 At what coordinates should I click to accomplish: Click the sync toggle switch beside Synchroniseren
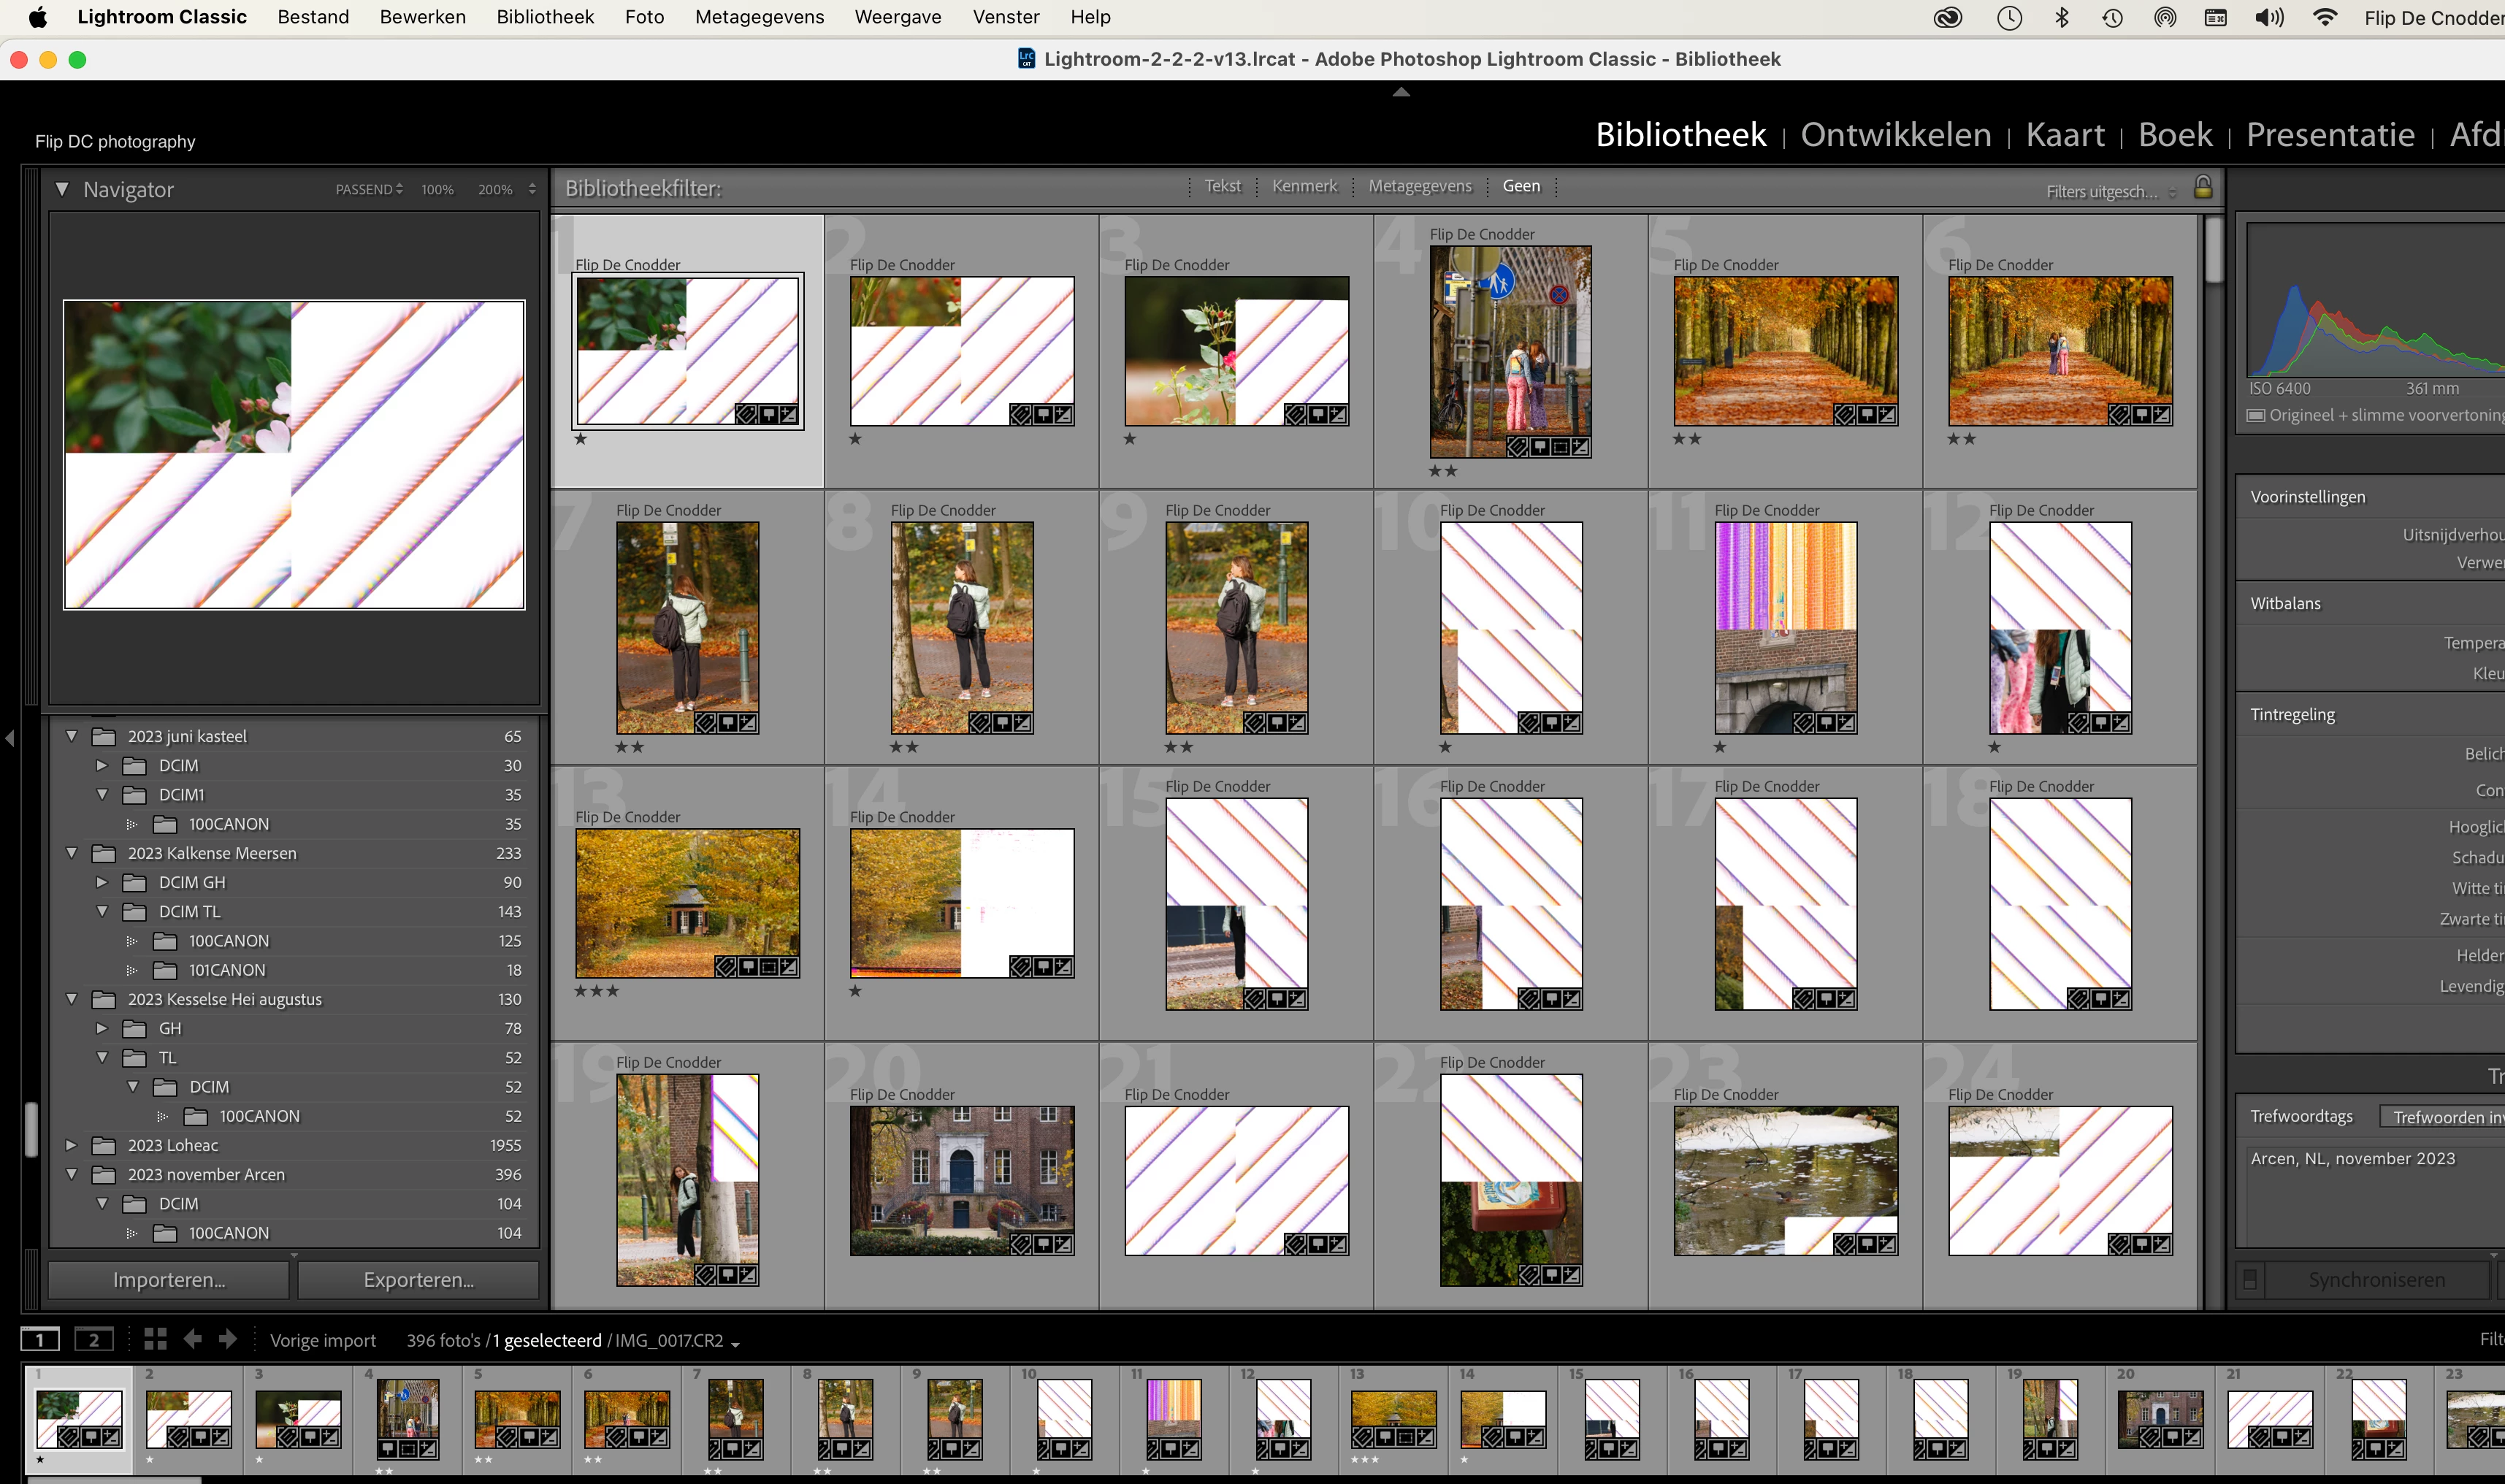pyautogui.click(x=2250, y=1279)
